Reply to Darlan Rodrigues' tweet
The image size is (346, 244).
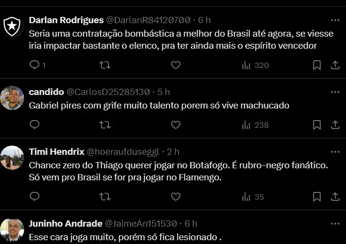pos(35,65)
